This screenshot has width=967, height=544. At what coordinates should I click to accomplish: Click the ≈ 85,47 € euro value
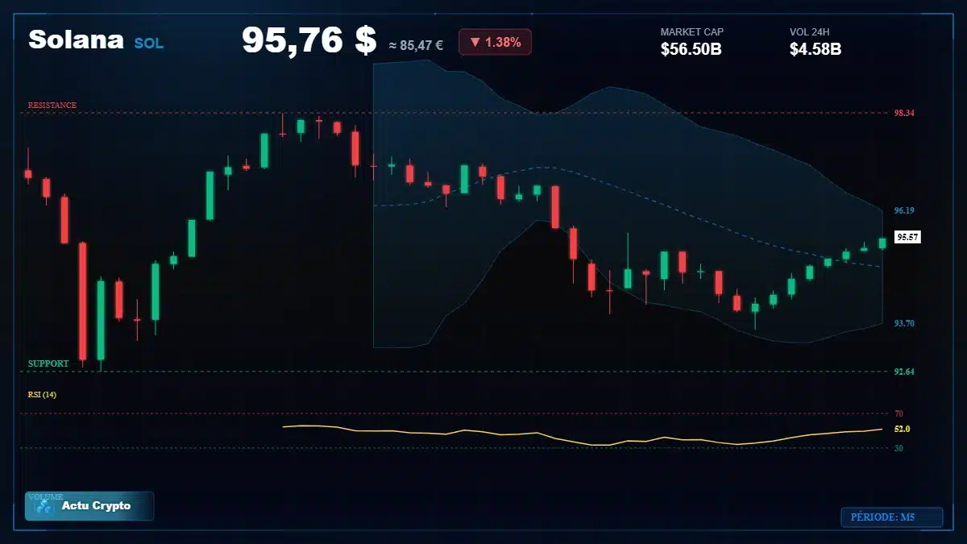(x=416, y=46)
